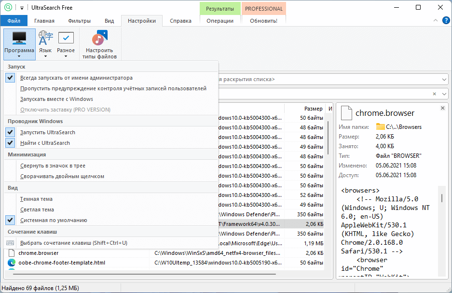Open the Программа settings dropdown

19,44
